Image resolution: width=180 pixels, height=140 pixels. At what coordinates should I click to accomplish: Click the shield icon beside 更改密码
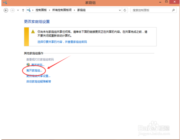coord(28,65)
